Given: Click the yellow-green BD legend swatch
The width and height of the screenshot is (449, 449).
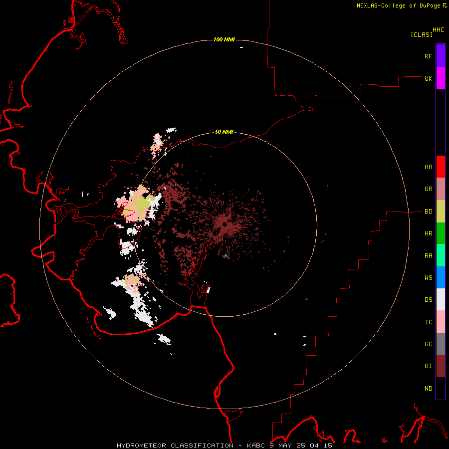Looking at the screenshot, I should pos(441,212).
